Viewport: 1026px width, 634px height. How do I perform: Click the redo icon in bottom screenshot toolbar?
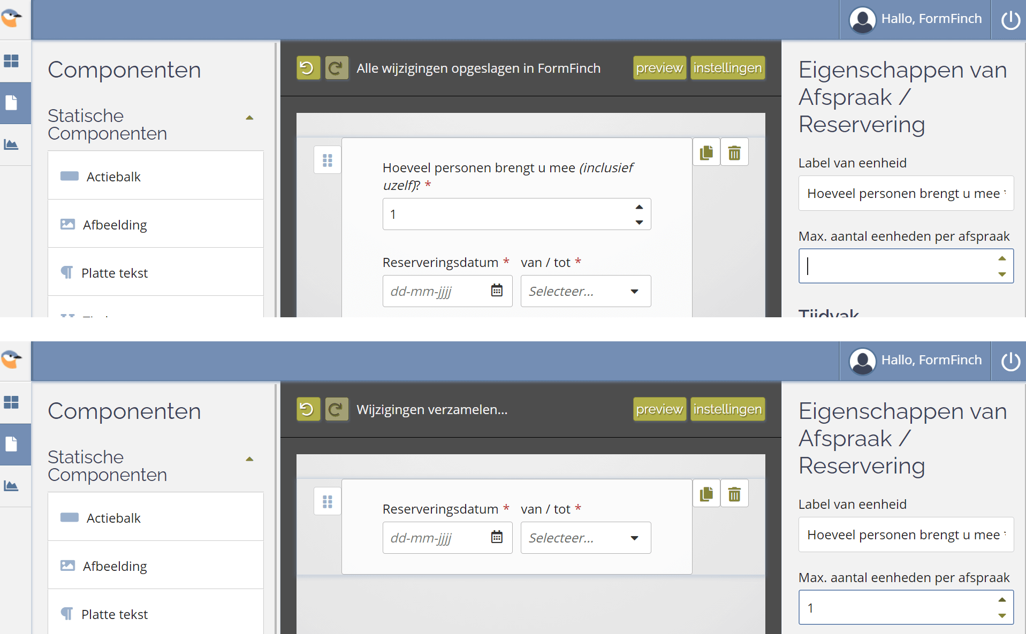pos(337,409)
